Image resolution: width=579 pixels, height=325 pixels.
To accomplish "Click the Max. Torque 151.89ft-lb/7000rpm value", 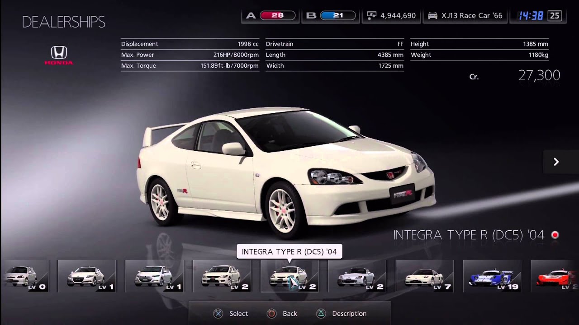I will coord(229,66).
